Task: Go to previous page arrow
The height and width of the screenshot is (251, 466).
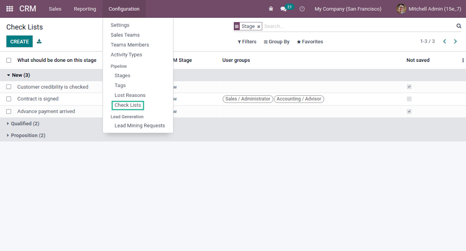Action: point(445,41)
